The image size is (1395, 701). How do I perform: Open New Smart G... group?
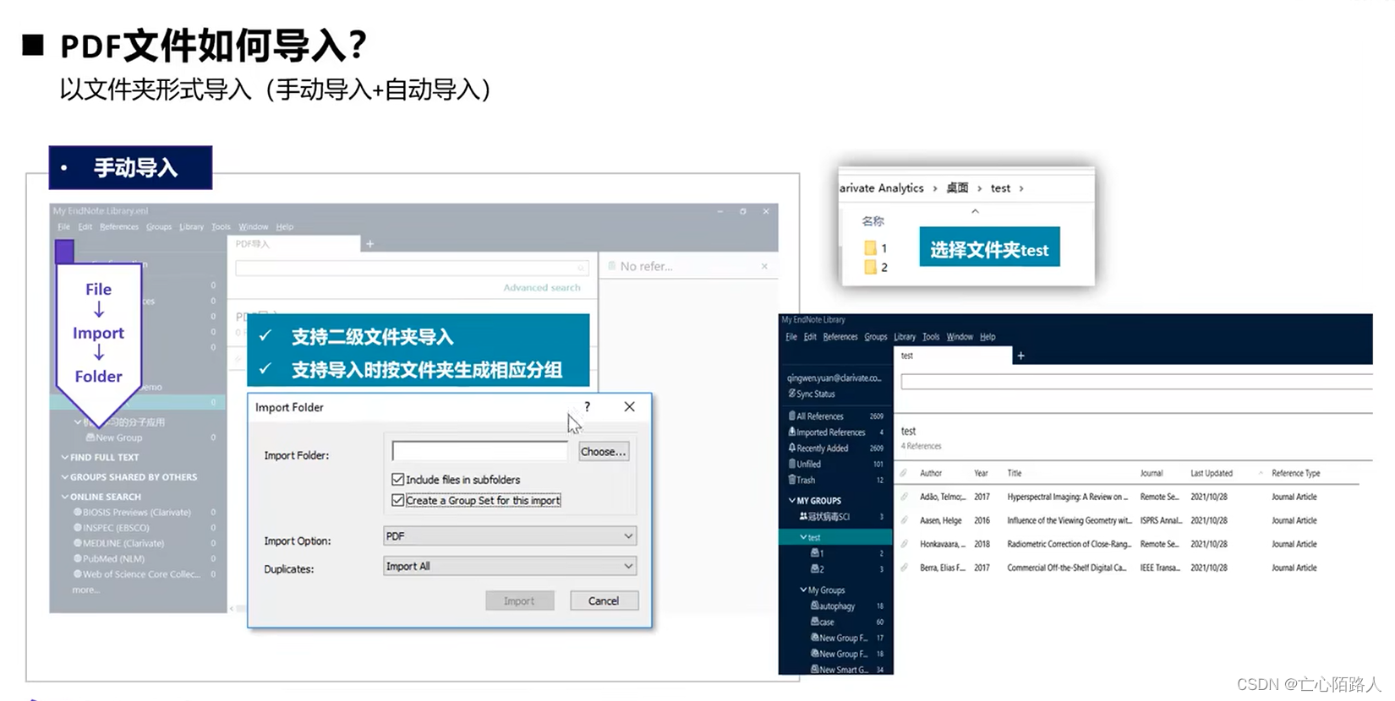tap(840, 670)
